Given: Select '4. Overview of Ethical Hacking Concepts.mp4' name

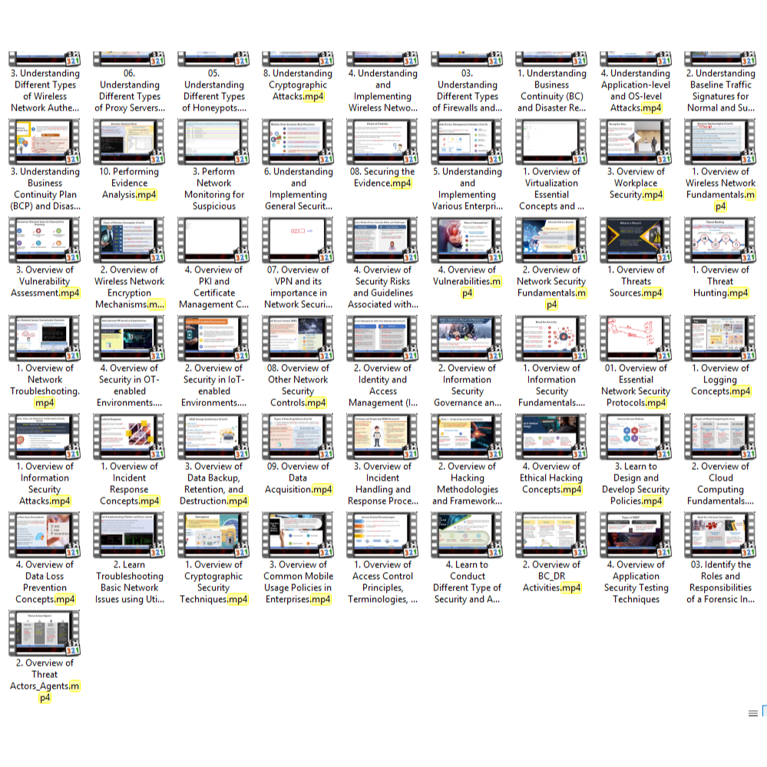Looking at the screenshot, I should pyautogui.click(x=552, y=478).
